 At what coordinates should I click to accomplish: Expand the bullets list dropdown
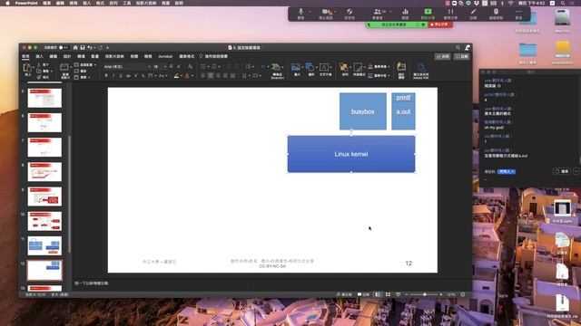(x=208, y=66)
